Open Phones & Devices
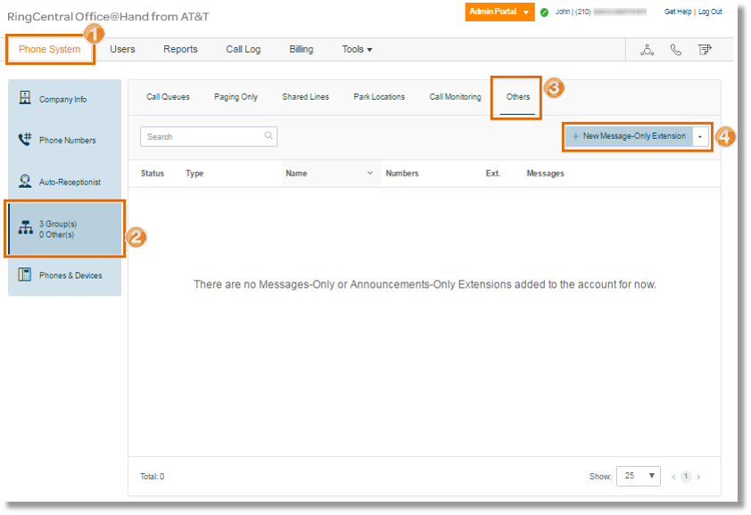The height and width of the screenshot is (515, 751). point(68,276)
